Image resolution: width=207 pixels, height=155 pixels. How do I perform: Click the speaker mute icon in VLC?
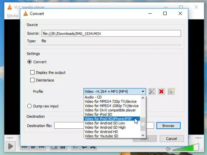pos(168,149)
